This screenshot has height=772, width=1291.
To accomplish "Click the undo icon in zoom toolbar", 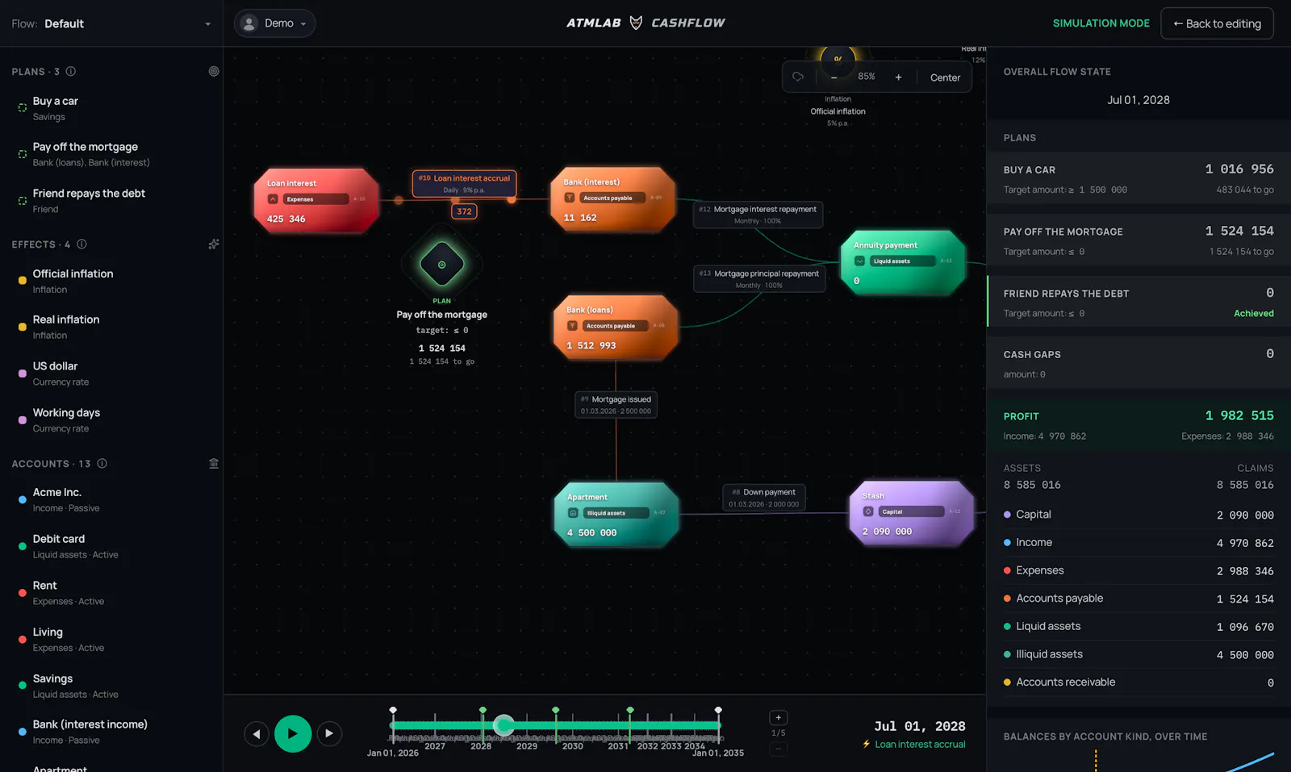I will click(x=798, y=77).
